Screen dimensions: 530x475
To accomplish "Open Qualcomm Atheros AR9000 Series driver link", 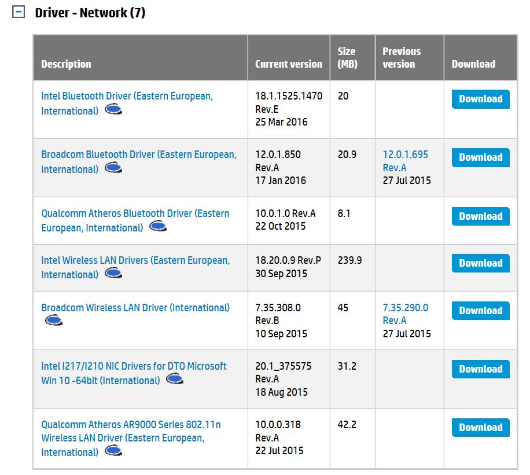I will [x=130, y=425].
